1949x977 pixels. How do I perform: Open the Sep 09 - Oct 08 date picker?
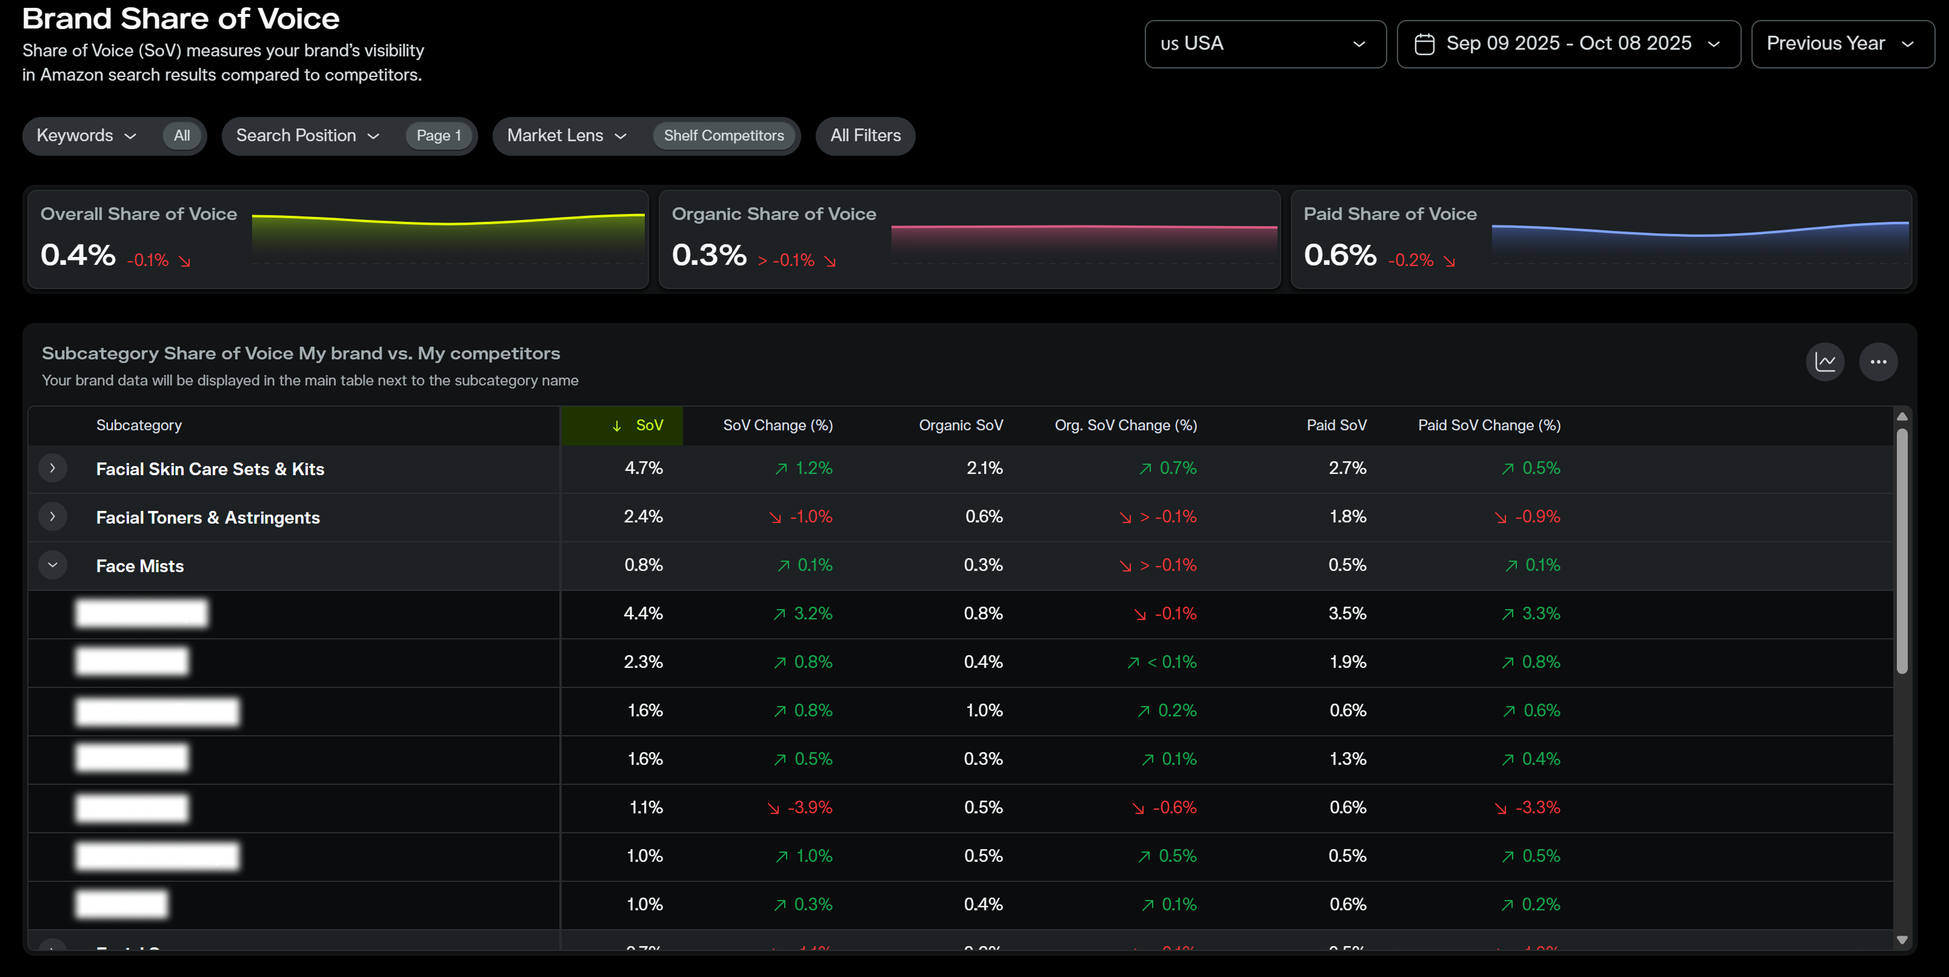[x=1568, y=44]
